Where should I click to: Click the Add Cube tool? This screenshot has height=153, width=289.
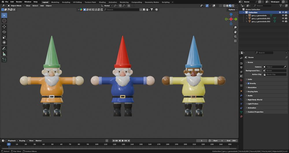point(4,60)
